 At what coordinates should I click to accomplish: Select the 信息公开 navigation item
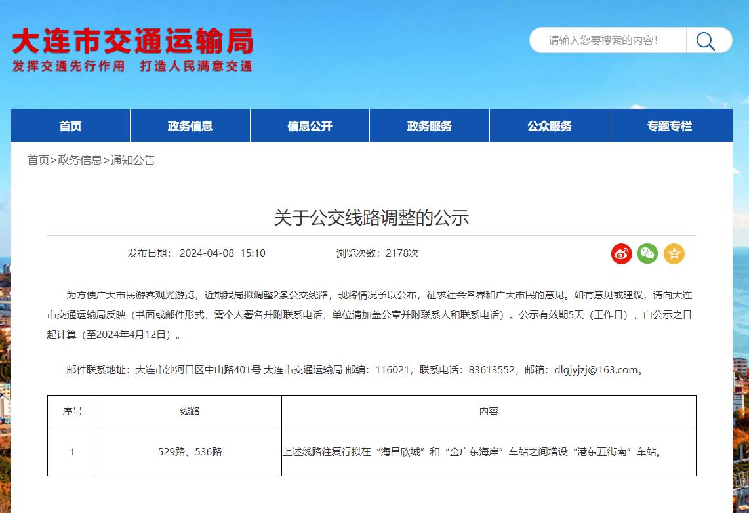tap(310, 126)
